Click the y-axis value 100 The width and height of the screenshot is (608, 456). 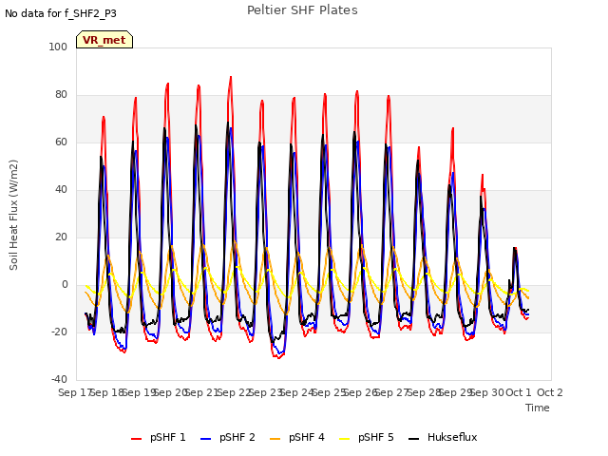58,47
